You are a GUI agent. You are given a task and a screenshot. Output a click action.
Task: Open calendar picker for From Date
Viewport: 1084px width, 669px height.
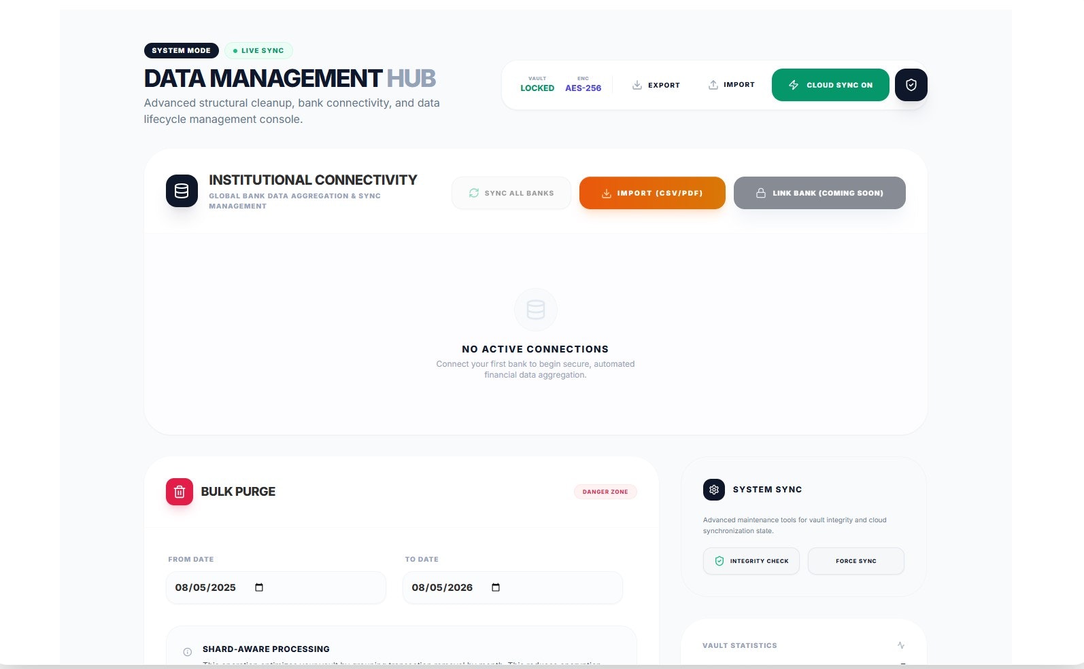pos(259,587)
